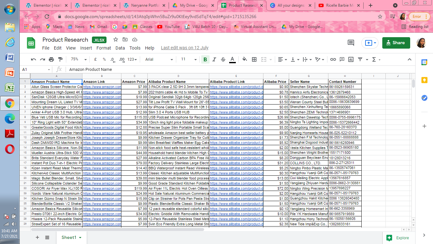Create a filter with funnel icon

[360, 59]
